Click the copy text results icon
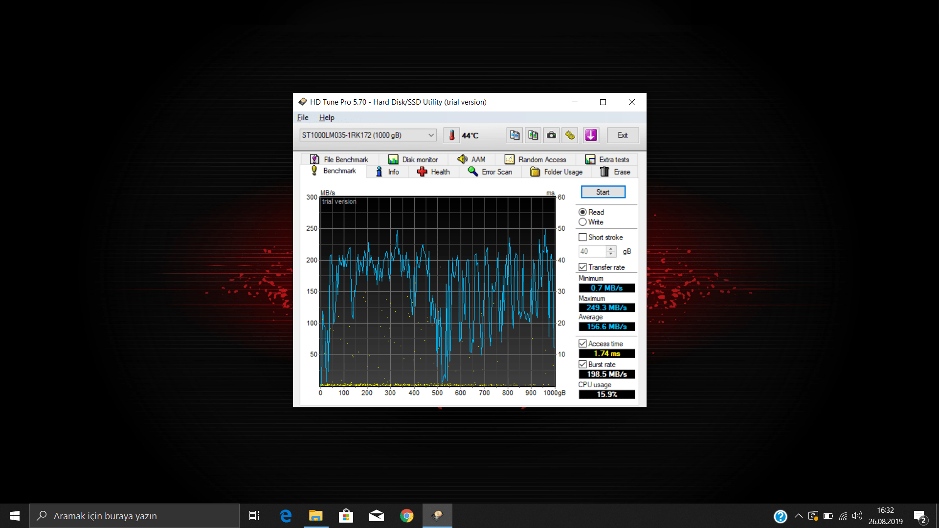 pos(514,135)
